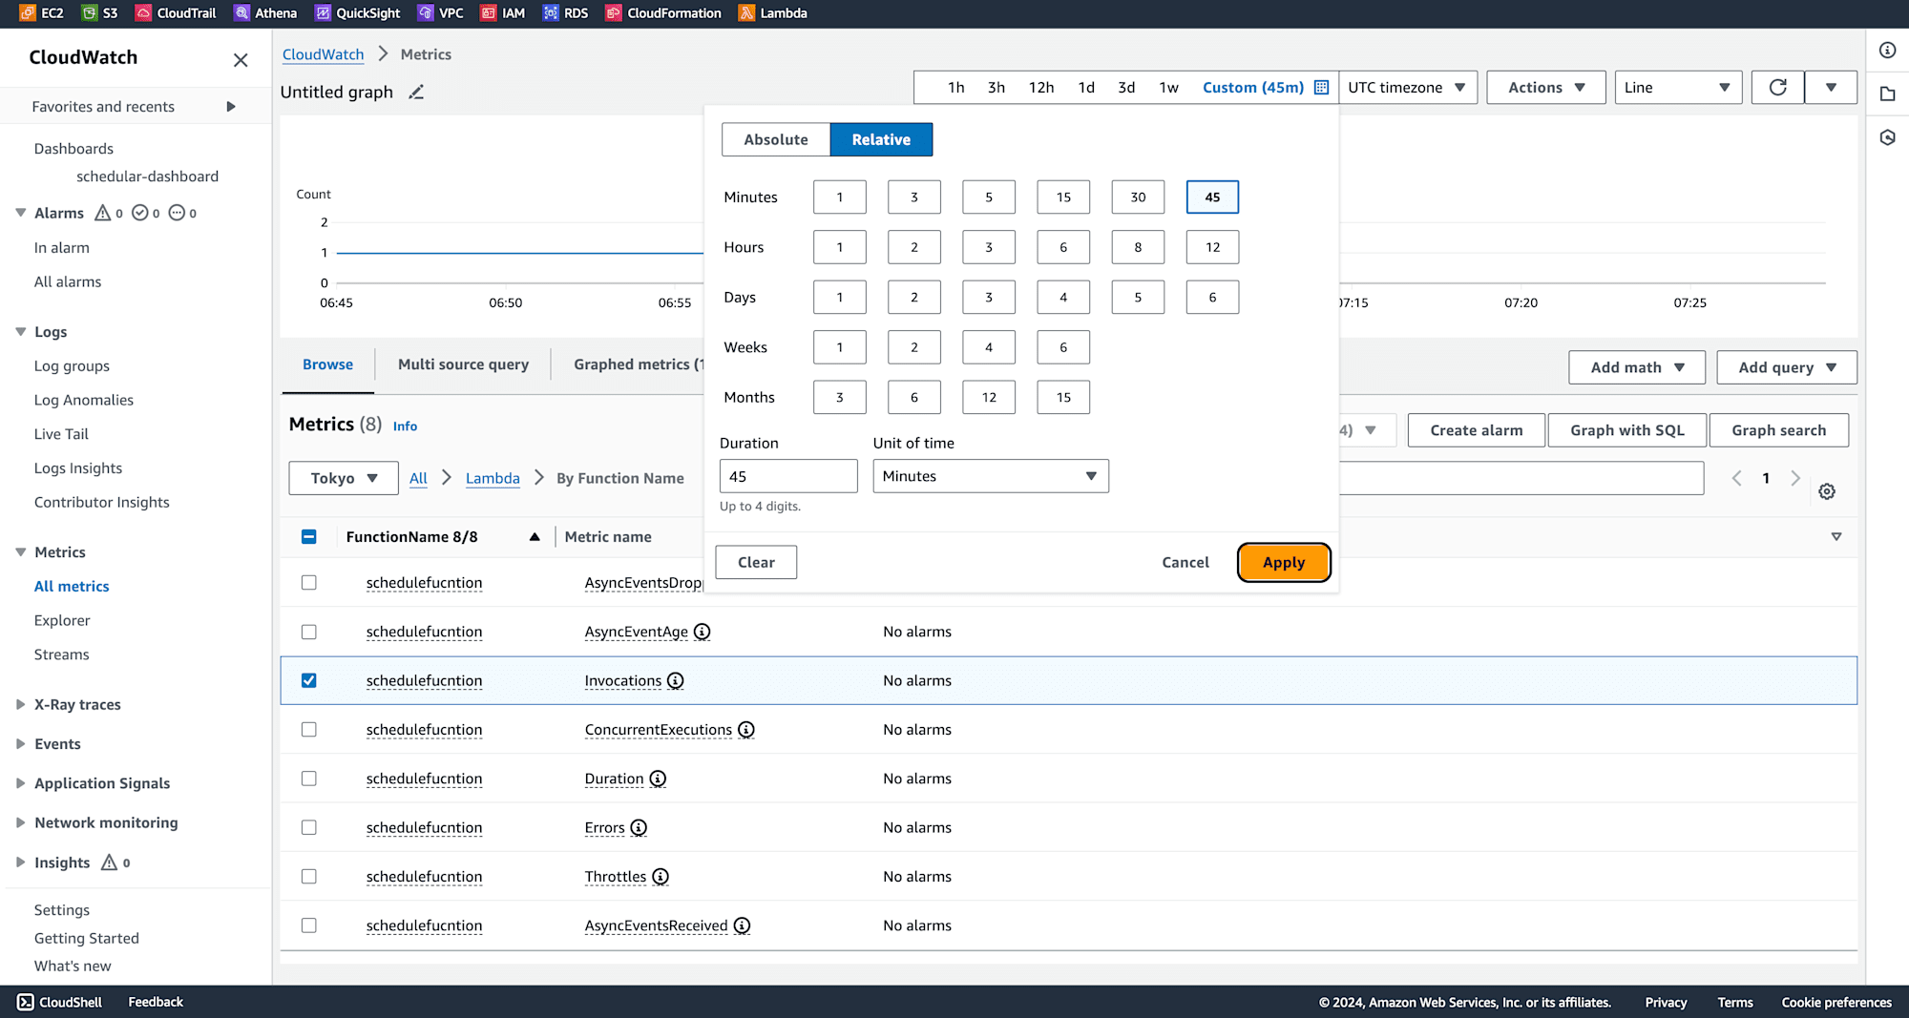
Task: Click the Create alarm button
Action: coord(1477,430)
